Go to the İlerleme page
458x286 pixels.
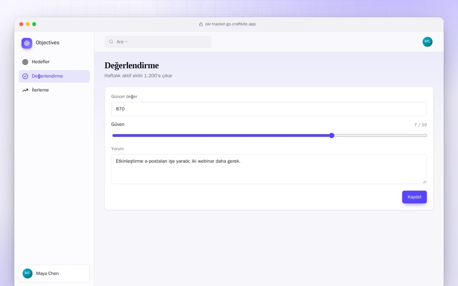[54, 90]
